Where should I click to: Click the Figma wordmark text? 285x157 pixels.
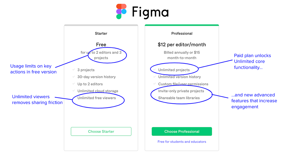point(150,12)
